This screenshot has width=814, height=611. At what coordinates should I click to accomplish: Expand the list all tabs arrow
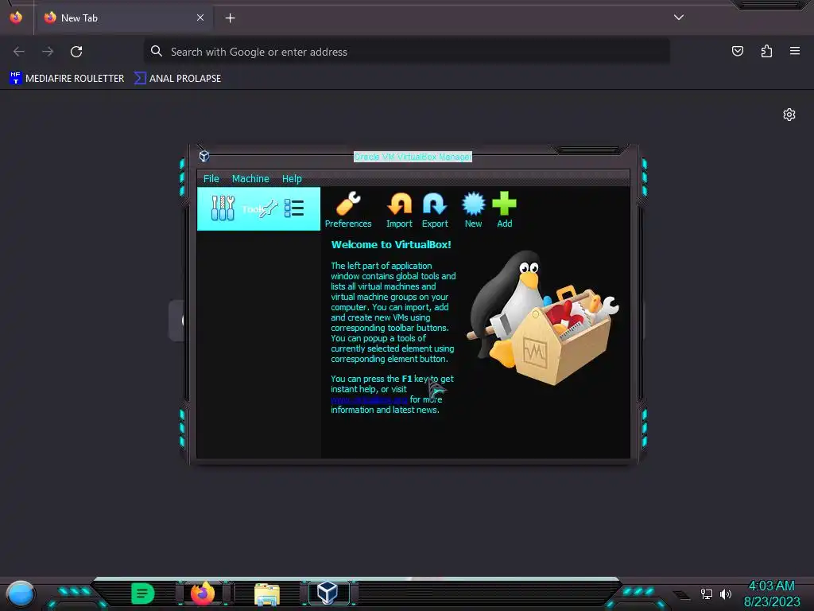pos(679,18)
